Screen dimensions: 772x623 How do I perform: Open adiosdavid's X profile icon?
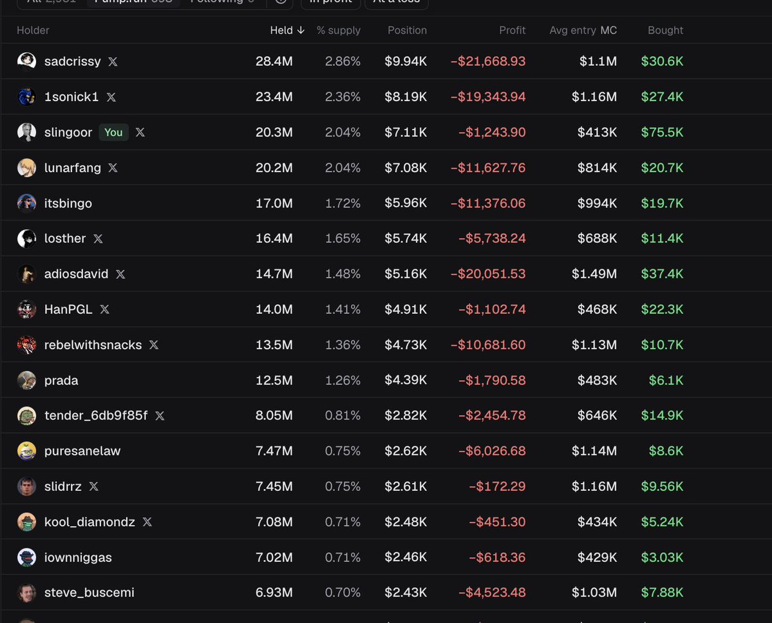pyautogui.click(x=120, y=274)
